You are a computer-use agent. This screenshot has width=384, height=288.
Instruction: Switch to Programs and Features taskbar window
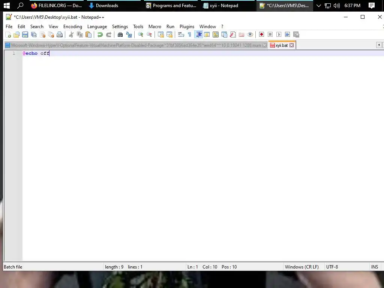[x=171, y=5]
